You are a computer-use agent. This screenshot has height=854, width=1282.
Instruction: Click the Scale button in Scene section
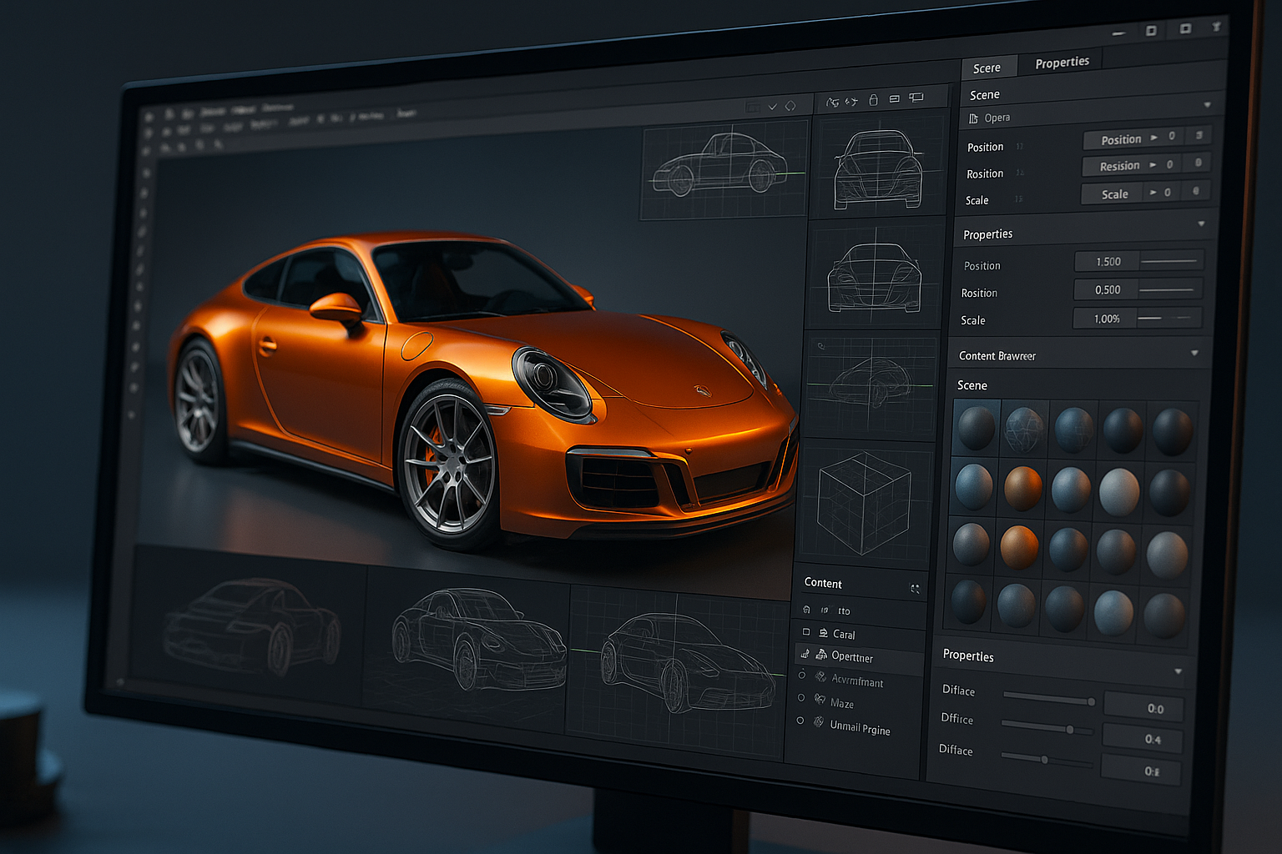[x=1114, y=194]
